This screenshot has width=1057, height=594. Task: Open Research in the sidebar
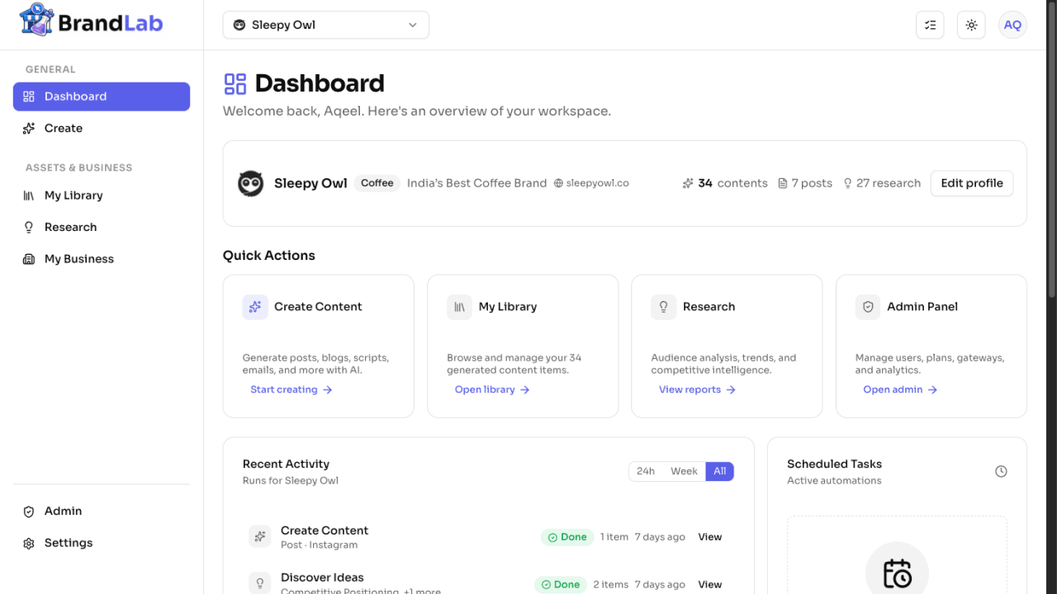tap(102, 227)
